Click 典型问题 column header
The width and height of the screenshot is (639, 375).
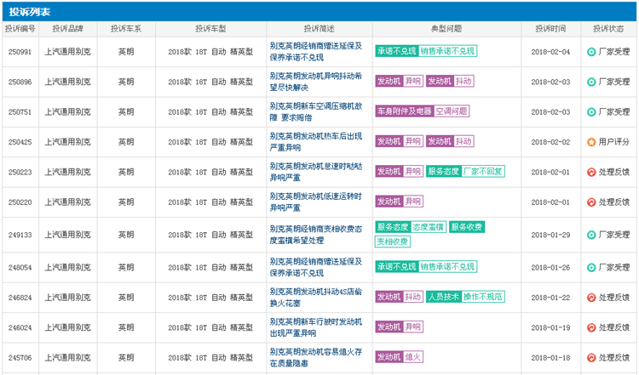click(x=446, y=29)
